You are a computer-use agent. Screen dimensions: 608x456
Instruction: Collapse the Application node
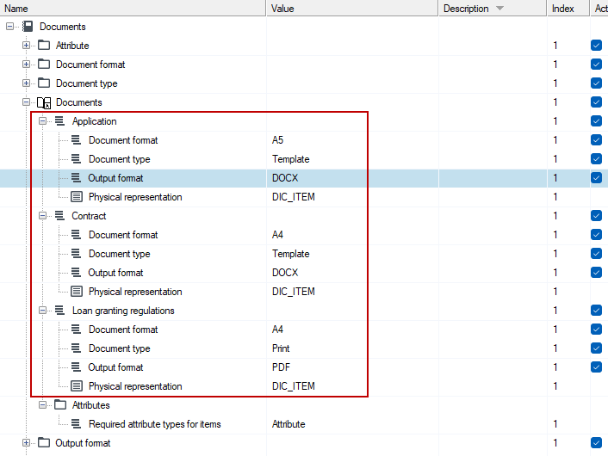pos(42,121)
